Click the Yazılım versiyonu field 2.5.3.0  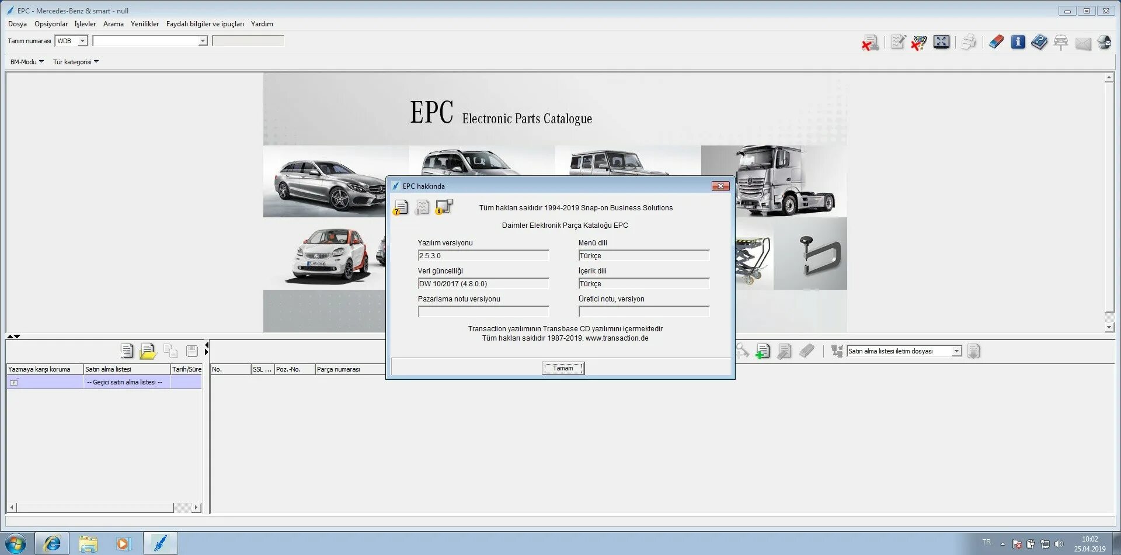tap(483, 255)
